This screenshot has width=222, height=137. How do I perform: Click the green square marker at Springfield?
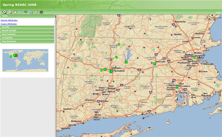point(112,71)
